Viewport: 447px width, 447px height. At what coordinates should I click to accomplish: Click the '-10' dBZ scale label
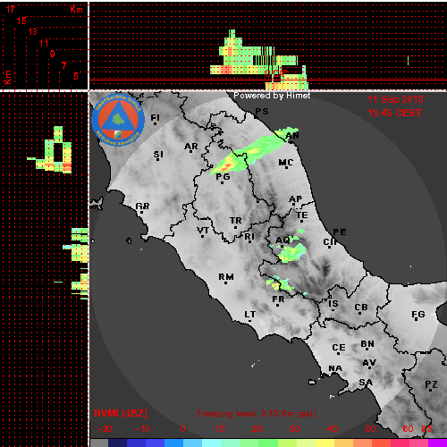pos(142,429)
